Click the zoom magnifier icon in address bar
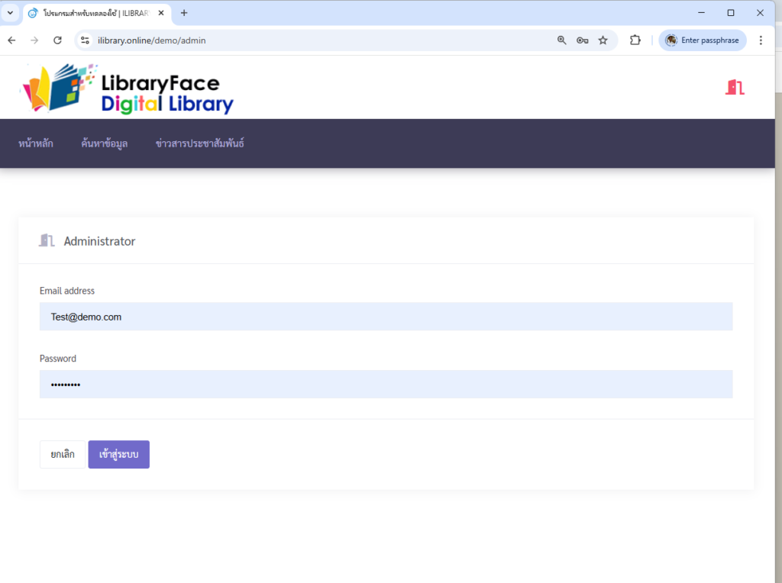The width and height of the screenshot is (782, 583). pyautogui.click(x=562, y=40)
